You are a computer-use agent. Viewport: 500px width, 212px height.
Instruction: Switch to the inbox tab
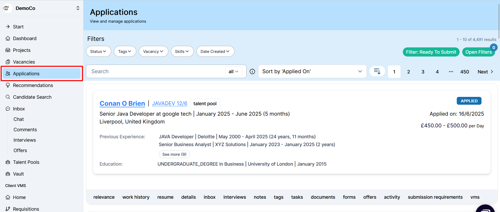(x=209, y=197)
